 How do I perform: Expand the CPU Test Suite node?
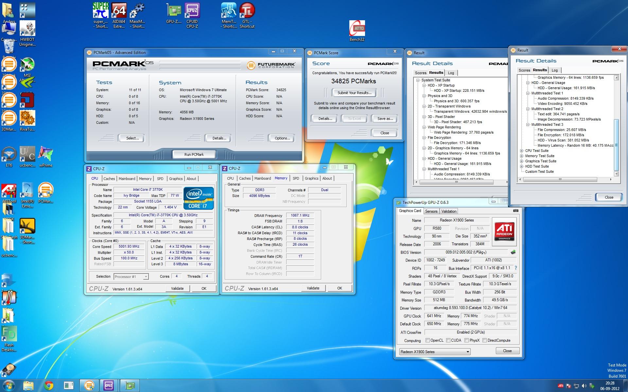click(521, 151)
